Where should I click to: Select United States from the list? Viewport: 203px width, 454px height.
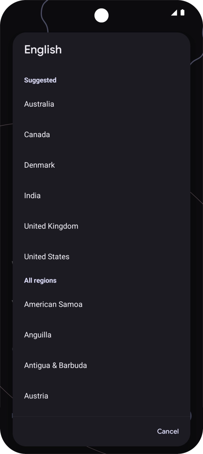(x=47, y=257)
